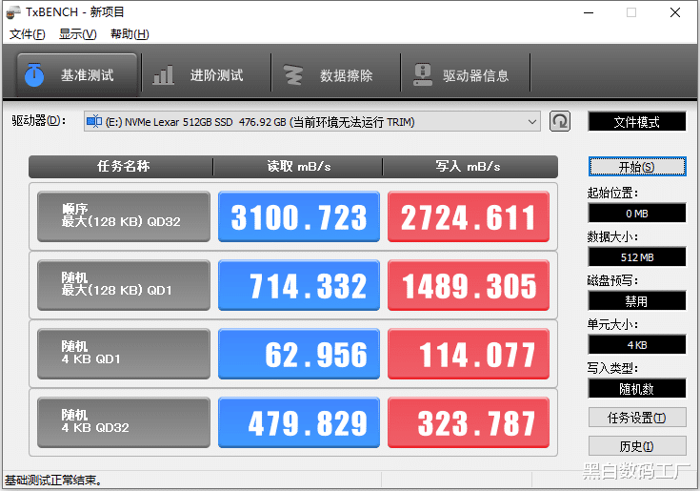Expand the drive selection dropdown
Viewport: 700px width, 491px height.
[531, 121]
